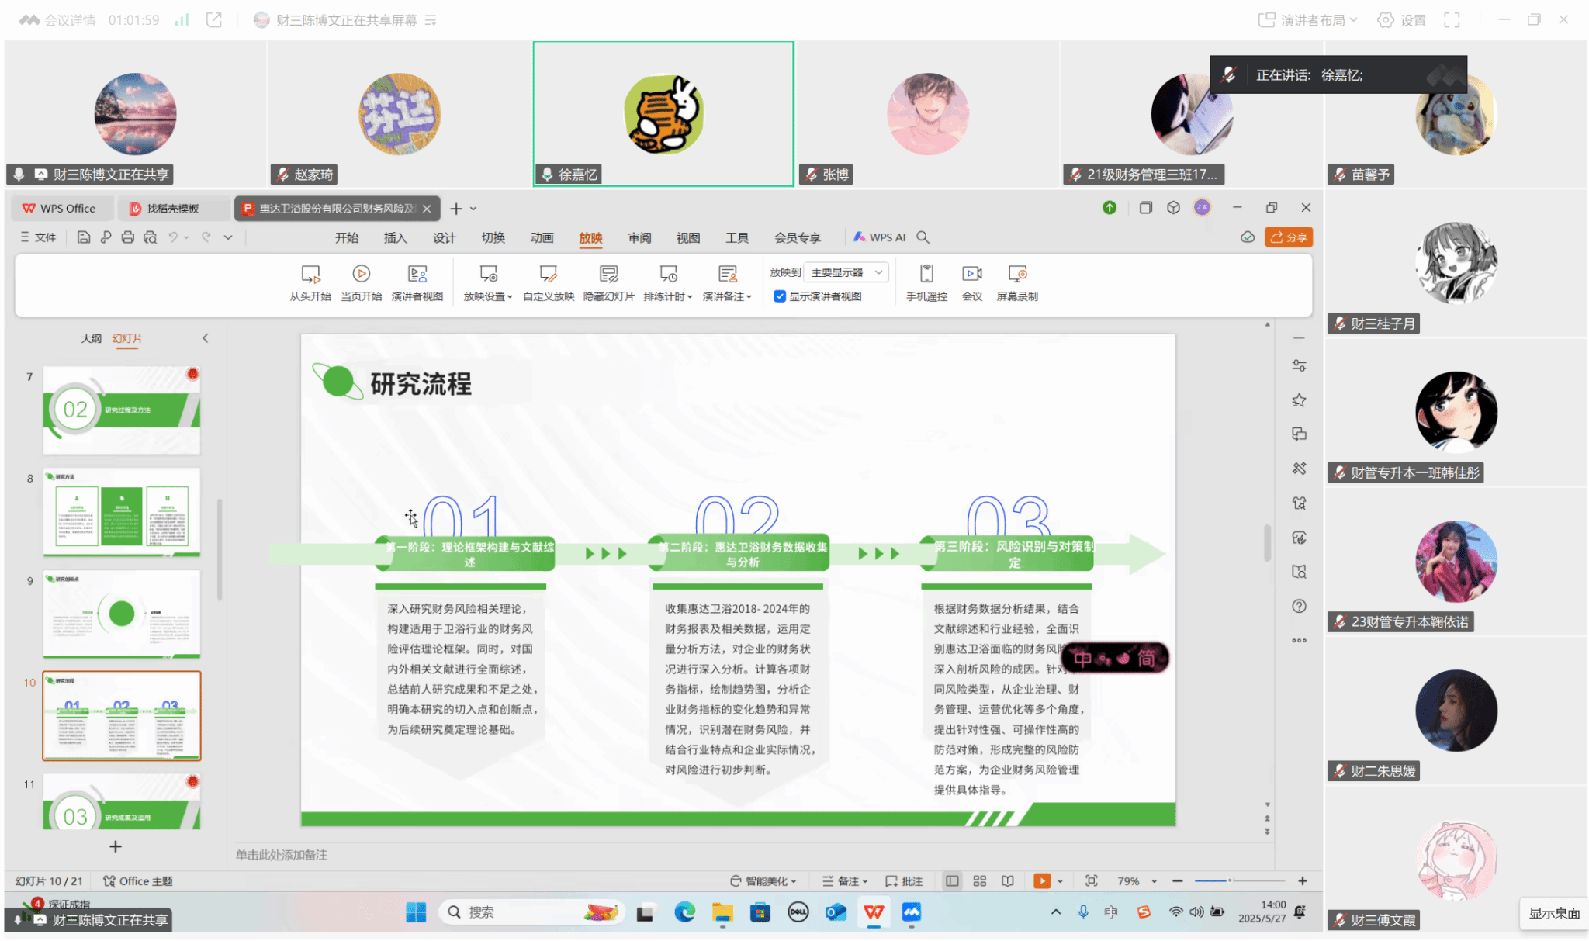The image size is (1589, 941).
Task: Click zoom in plus button
Action: coord(1302,881)
